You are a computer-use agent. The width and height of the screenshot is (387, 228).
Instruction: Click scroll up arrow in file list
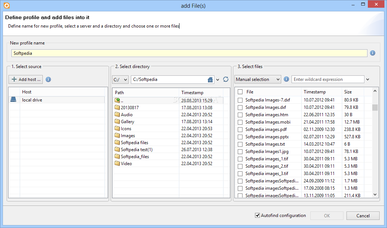(375, 91)
